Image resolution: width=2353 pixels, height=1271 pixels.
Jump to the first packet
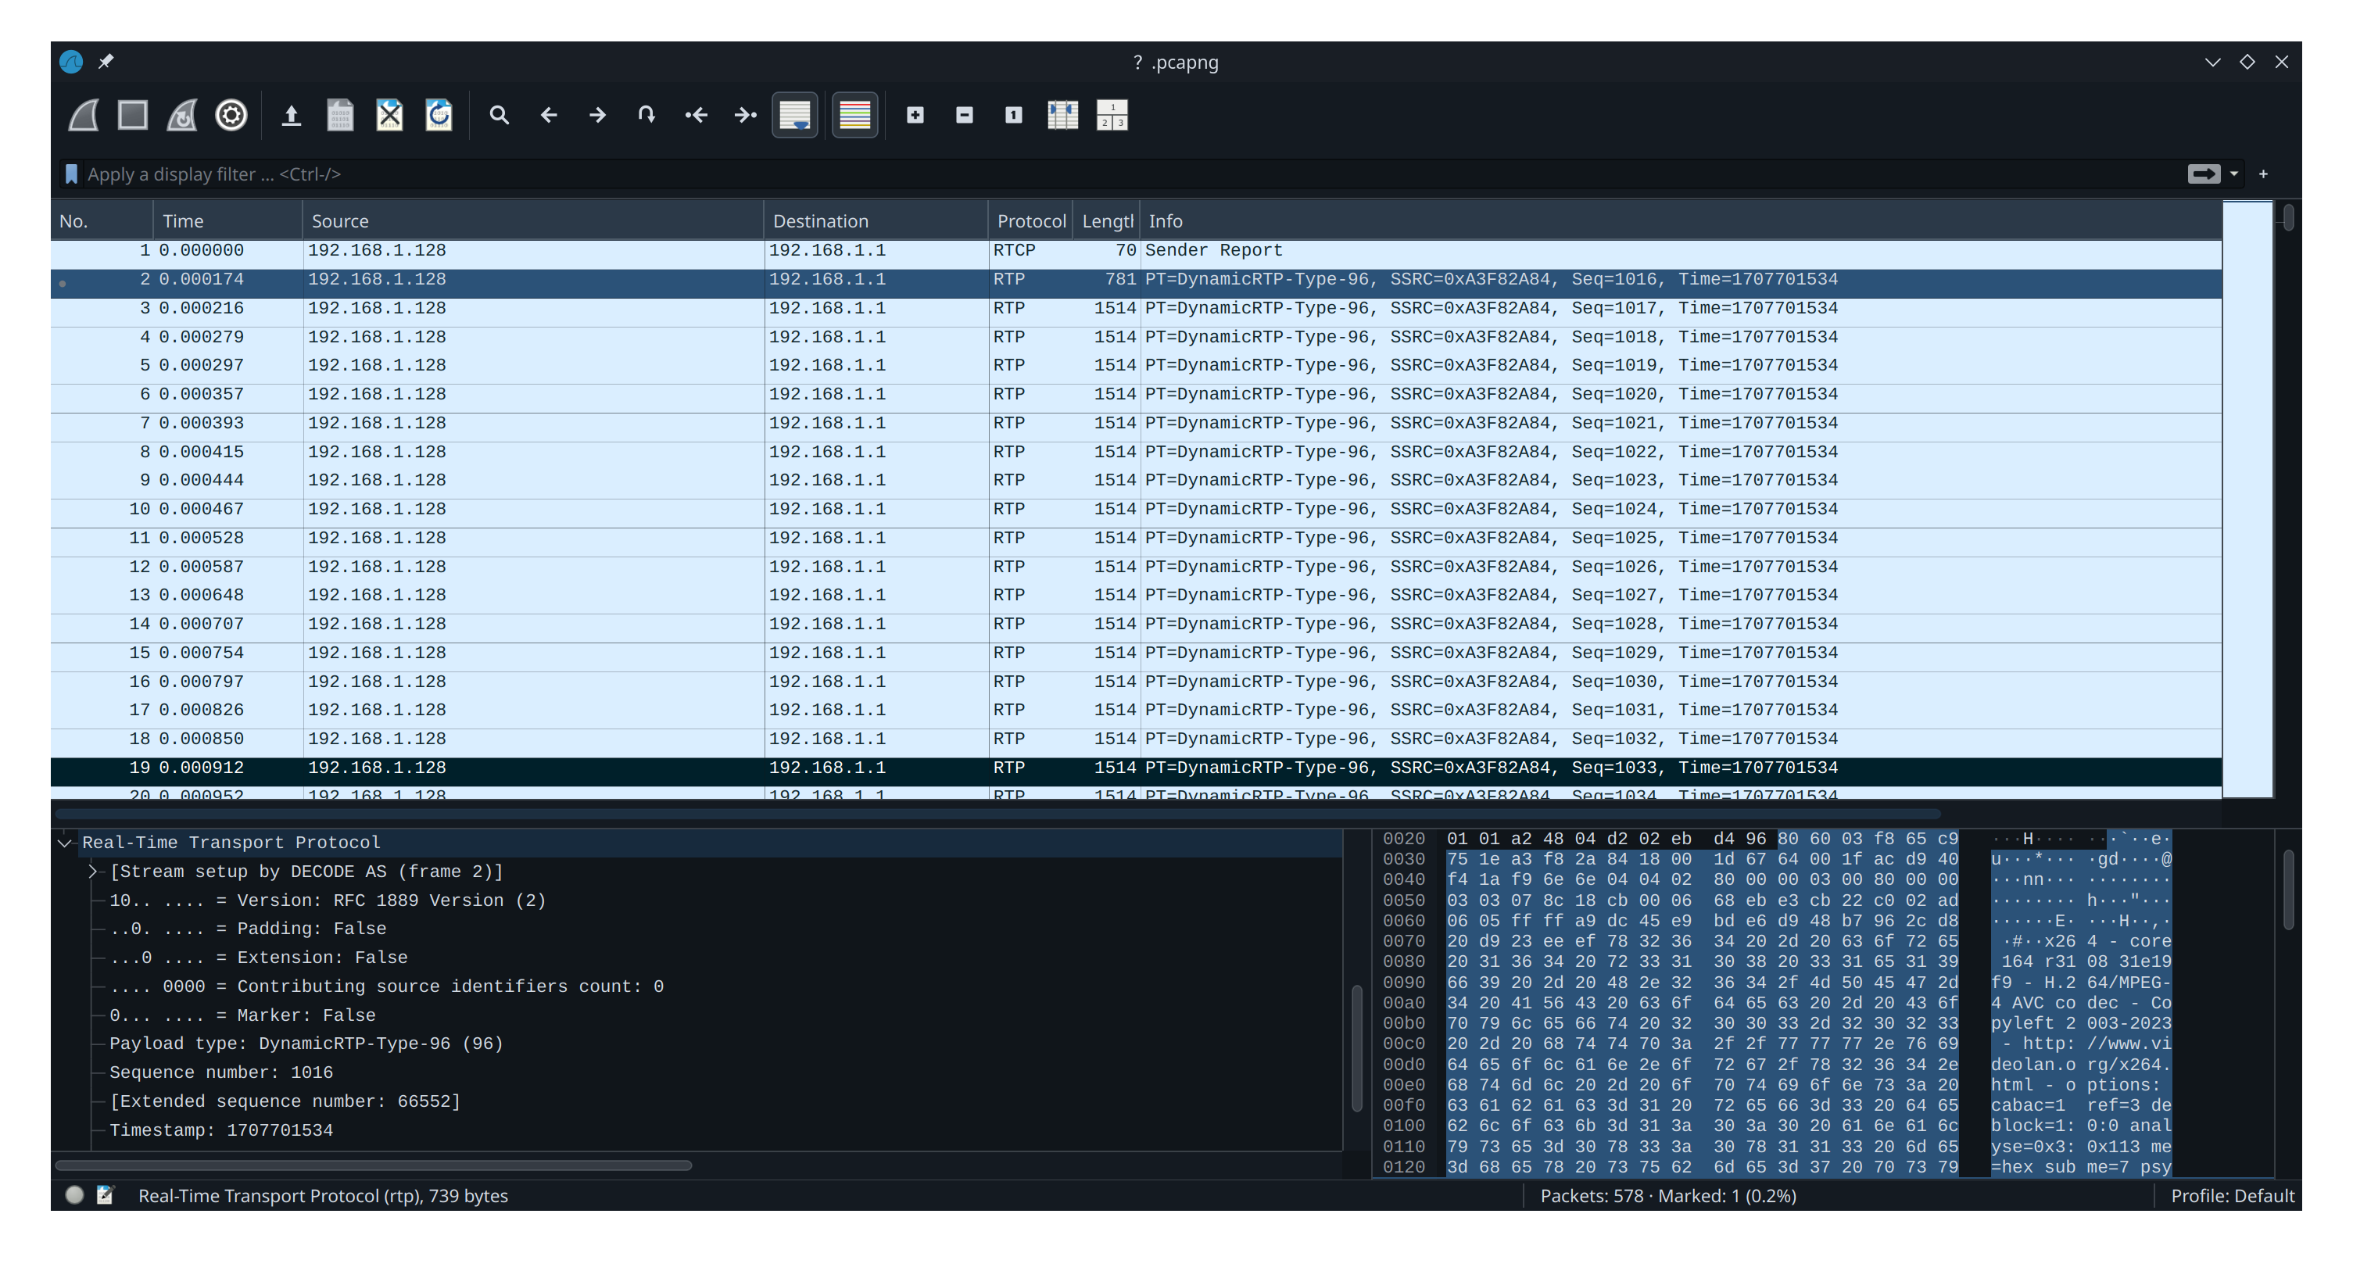point(696,115)
